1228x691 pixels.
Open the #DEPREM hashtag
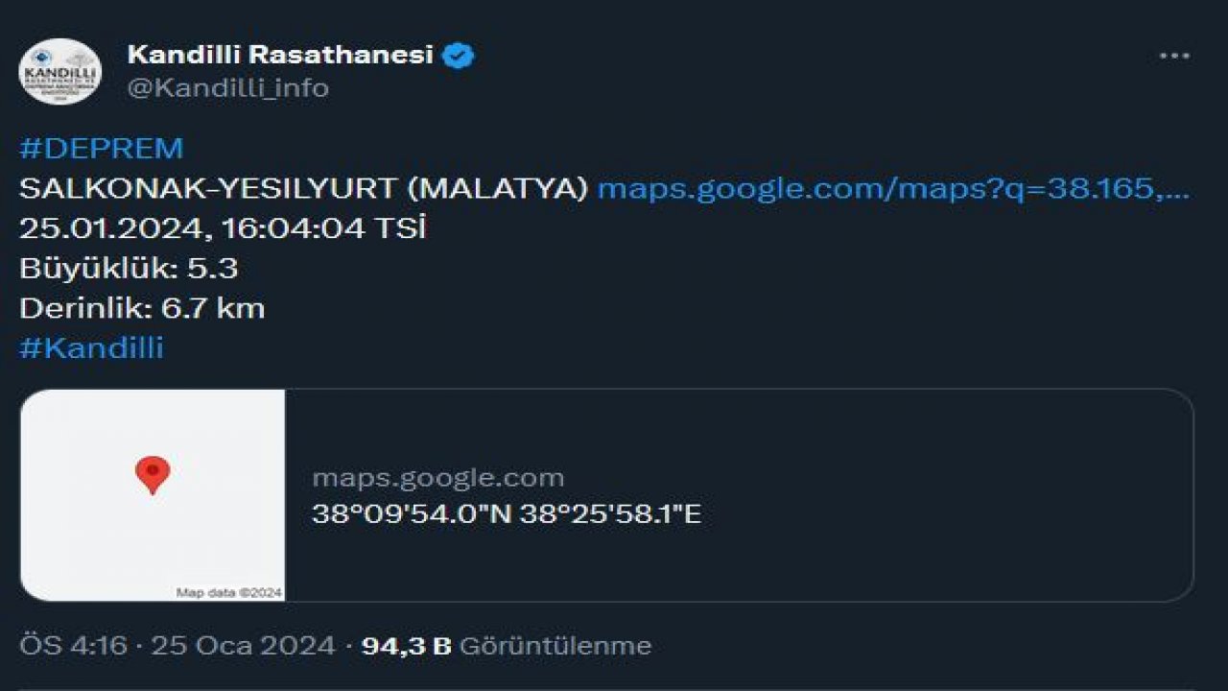point(99,148)
